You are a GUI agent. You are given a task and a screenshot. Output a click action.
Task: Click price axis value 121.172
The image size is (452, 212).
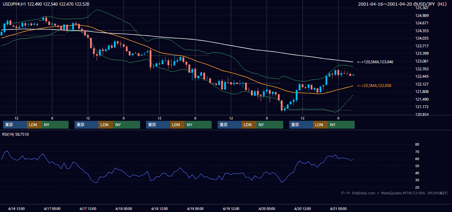(x=422, y=107)
